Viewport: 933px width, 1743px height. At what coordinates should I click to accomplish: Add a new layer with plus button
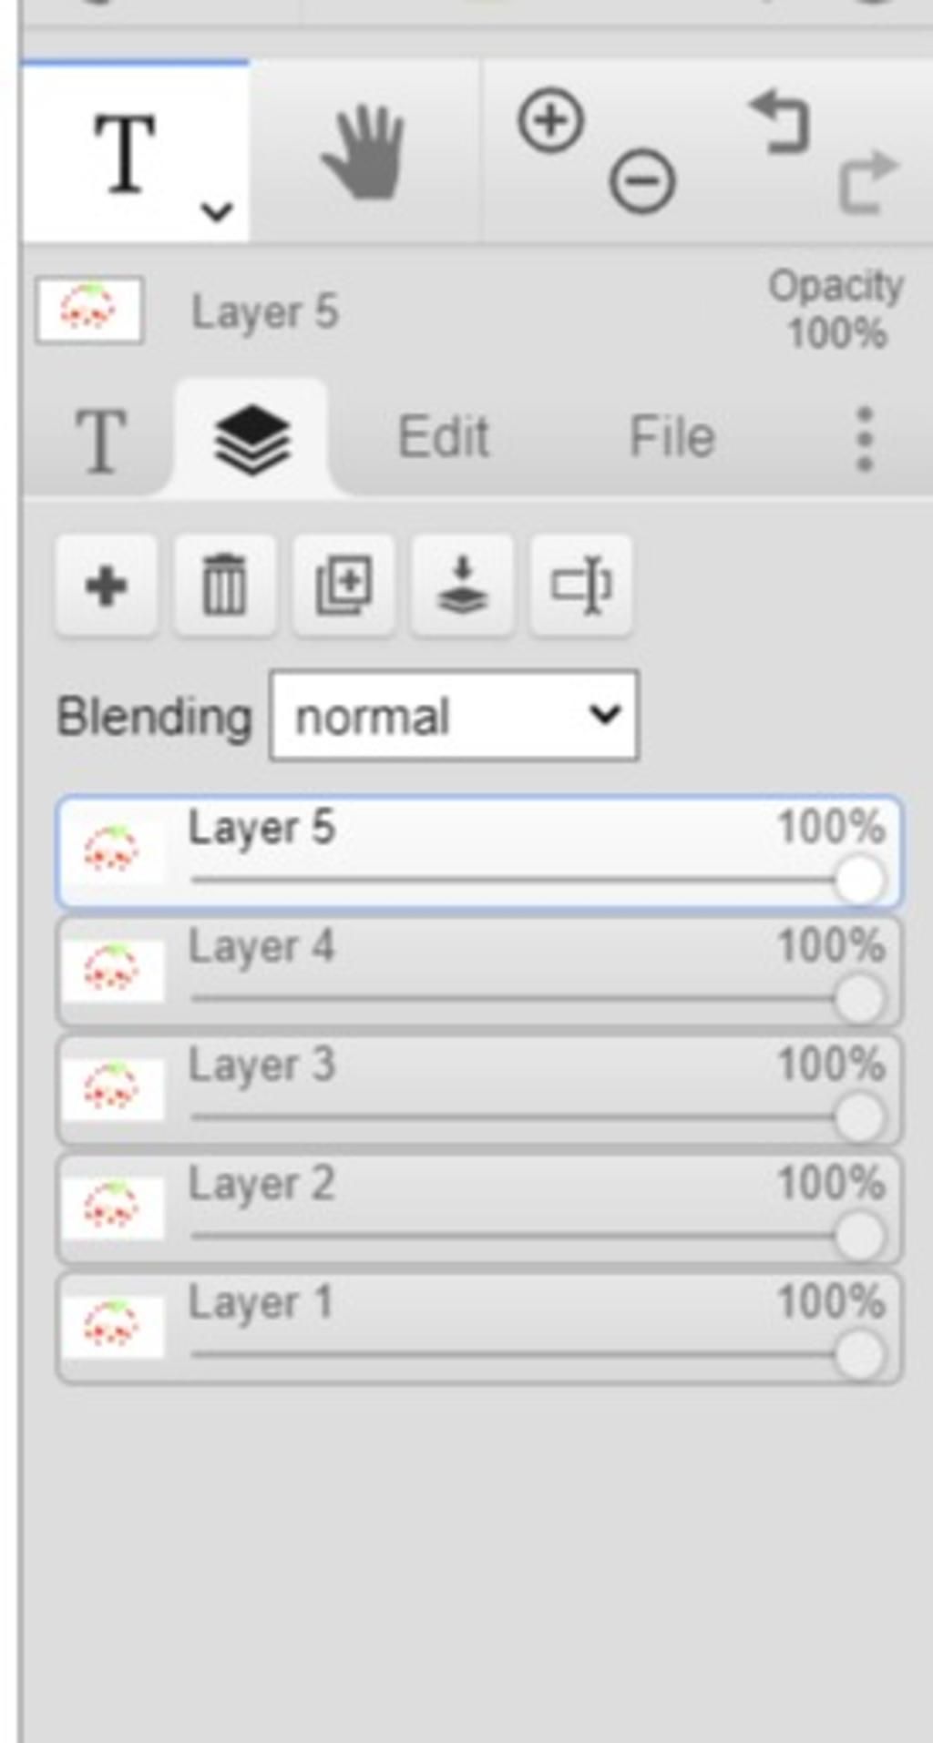click(x=106, y=585)
